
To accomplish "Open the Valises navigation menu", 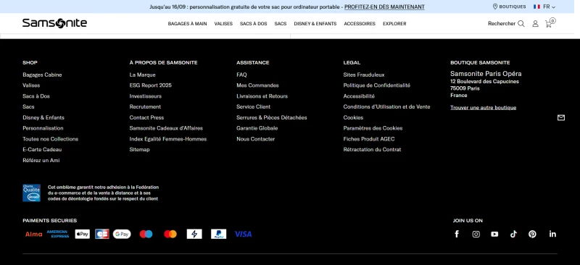I will pos(223,24).
